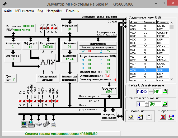Click the Команда column header

163,22
